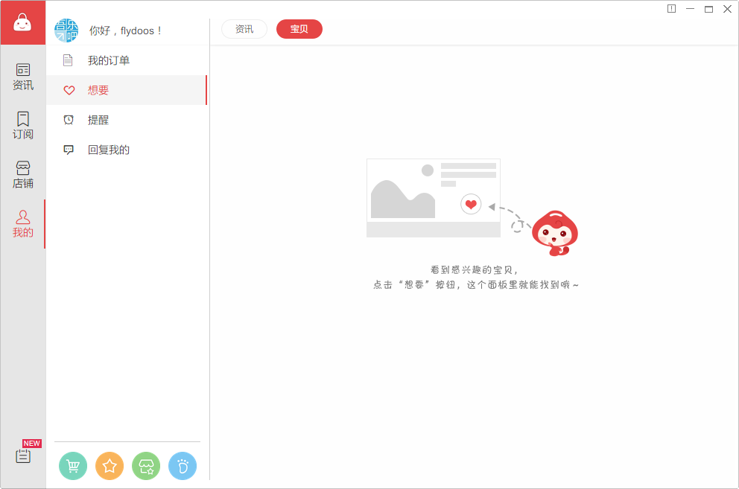This screenshot has width=739, height=489.
Task: Minimize the application window
Action: [x=690, y=8]
